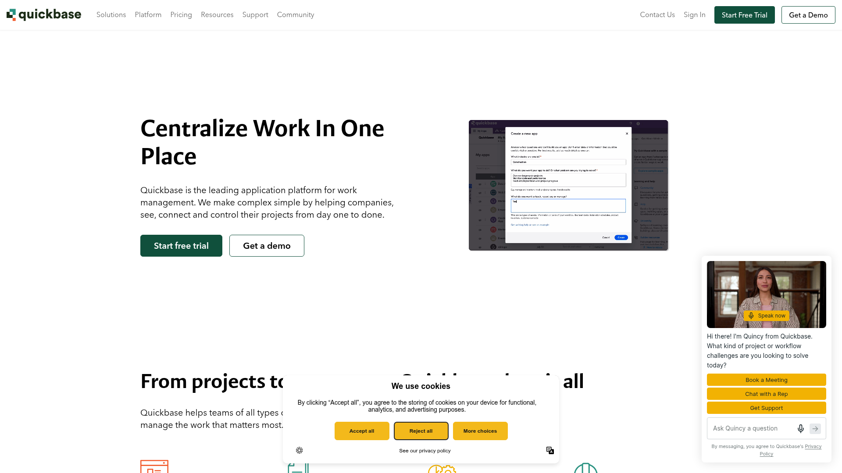The height and width of the screenshot is (473, 842).
Task: Click the Quickbase logo in the header
Action: (44, 15)
